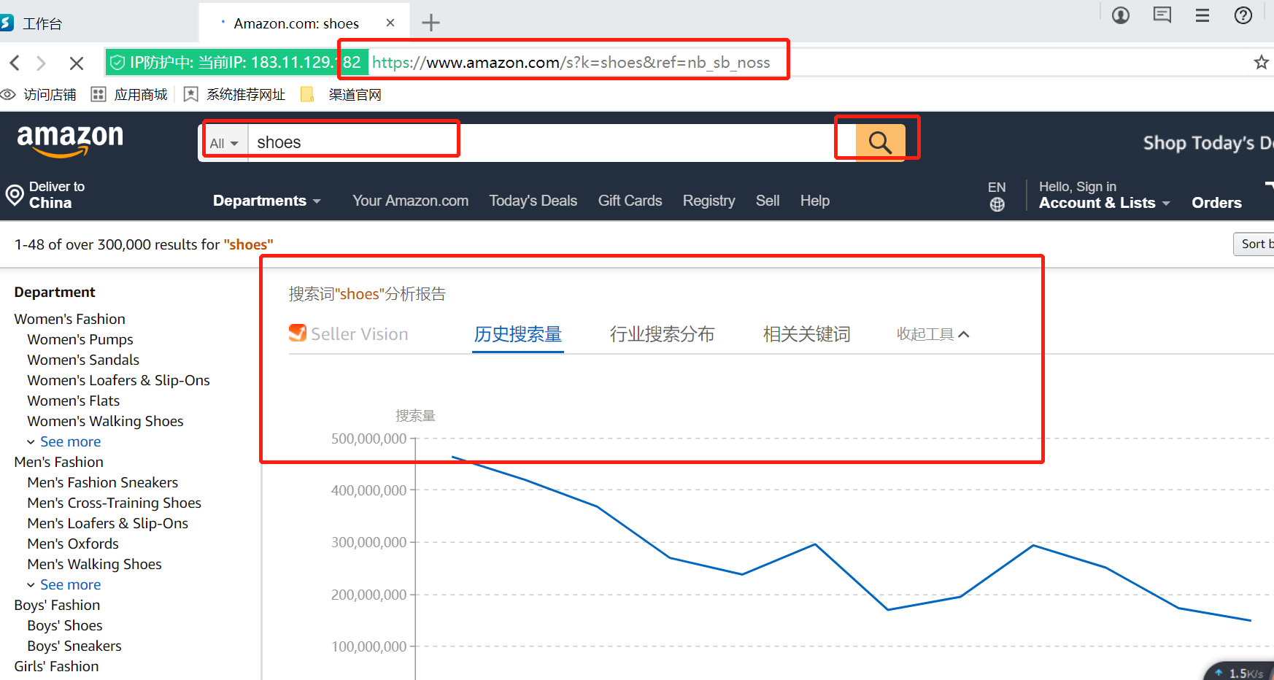Open 应用商城 bookmark
The height and width of the screenshot is (680, 1274).
[129, 95]
